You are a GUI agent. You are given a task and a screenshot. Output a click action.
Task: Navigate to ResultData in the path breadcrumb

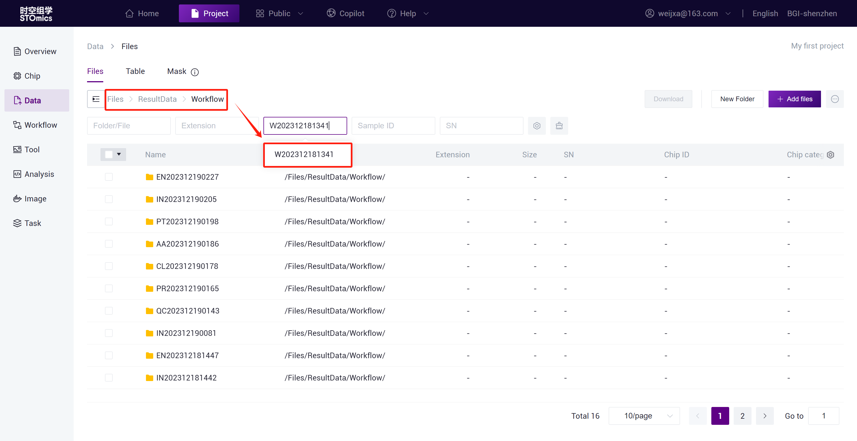click(x=157, y=99)
